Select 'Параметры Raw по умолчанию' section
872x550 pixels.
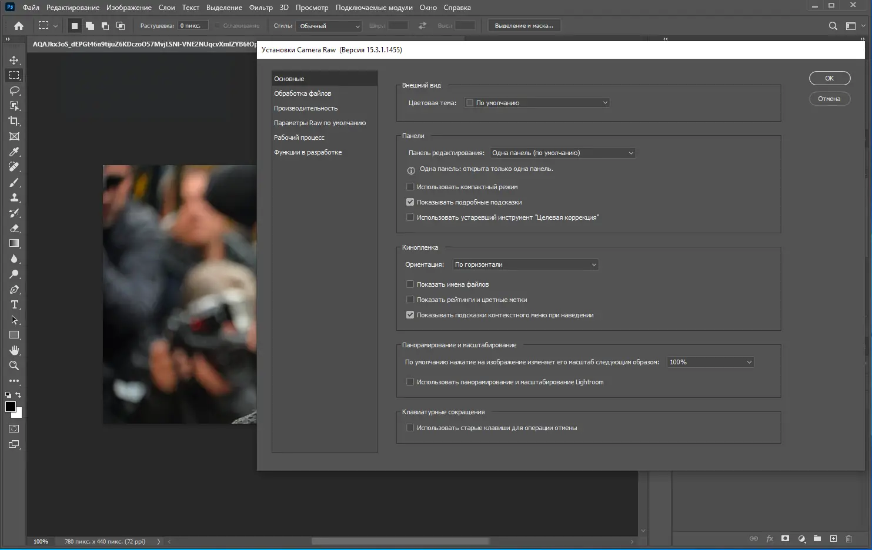pos(325,123)
